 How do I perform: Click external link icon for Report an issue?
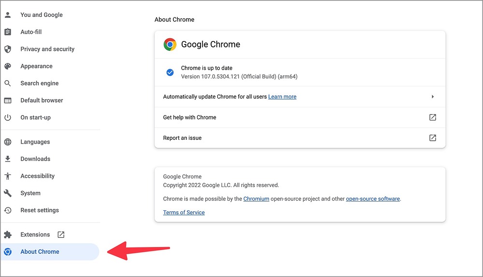coord(433,138)
